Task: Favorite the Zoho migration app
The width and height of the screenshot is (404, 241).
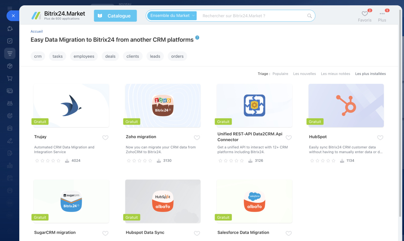Action: [197, 138]
